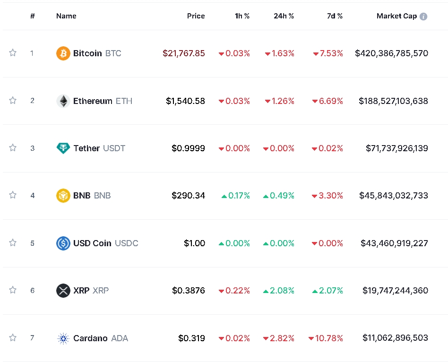Click the USD Coin logo icon
This screenshot has width=448, height=362.
click(x=63, y=243)
